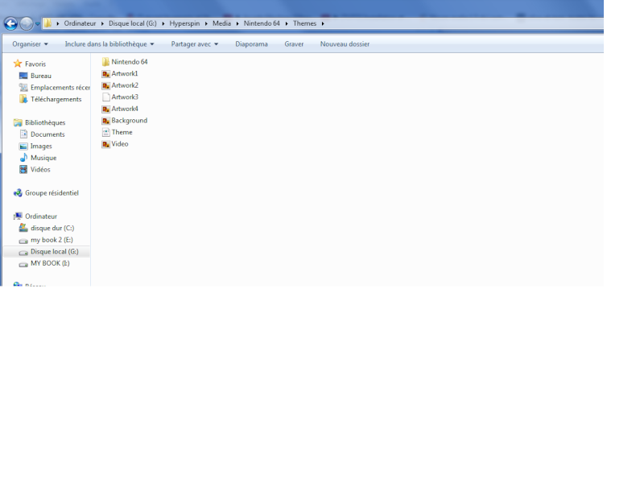Click the Back navigation arrow button
This screenshot has width=644, height=487.
pos(11,24)
